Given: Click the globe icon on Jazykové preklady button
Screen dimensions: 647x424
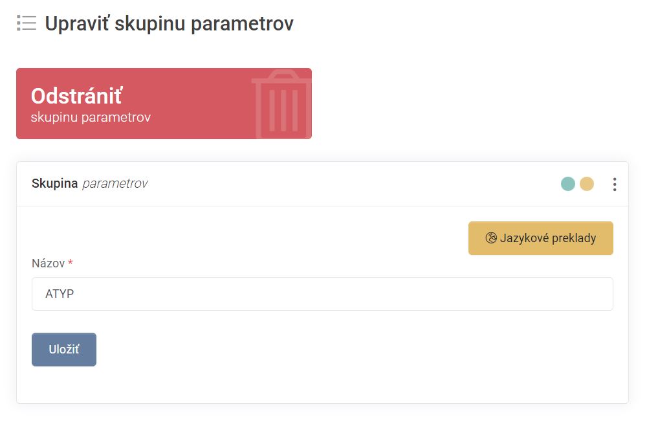Looking at the screenshot, I should (x=490, y=238).
